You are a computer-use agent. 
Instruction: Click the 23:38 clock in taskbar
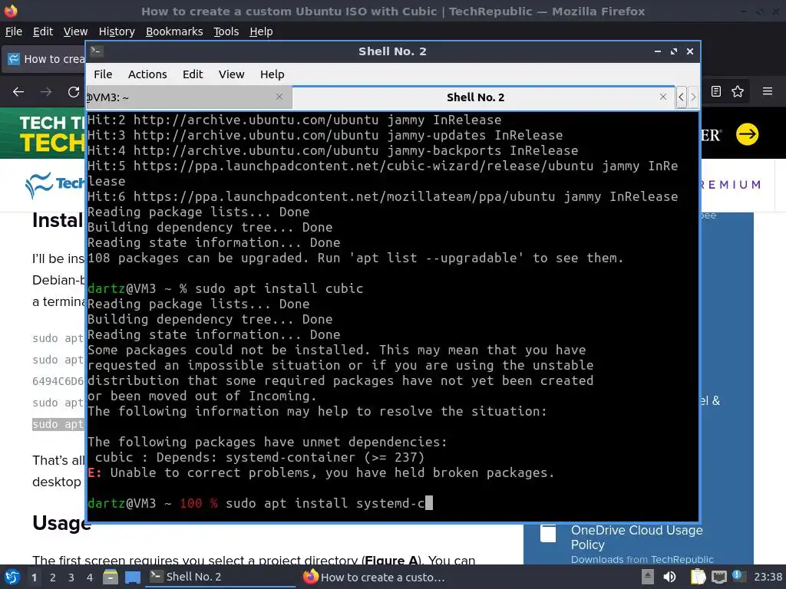click(768, 577)
